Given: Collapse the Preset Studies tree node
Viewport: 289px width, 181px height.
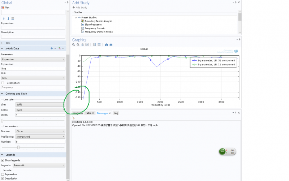Looking at the screenshot, I should click(76, 17).
